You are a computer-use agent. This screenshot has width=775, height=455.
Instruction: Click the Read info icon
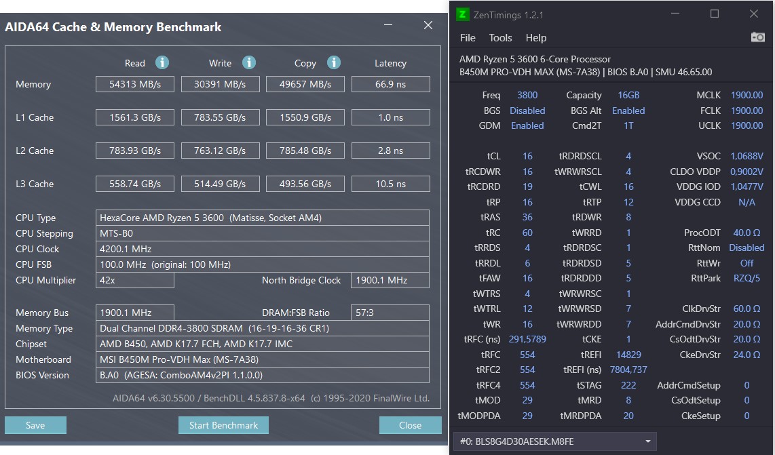pos(162,63)
